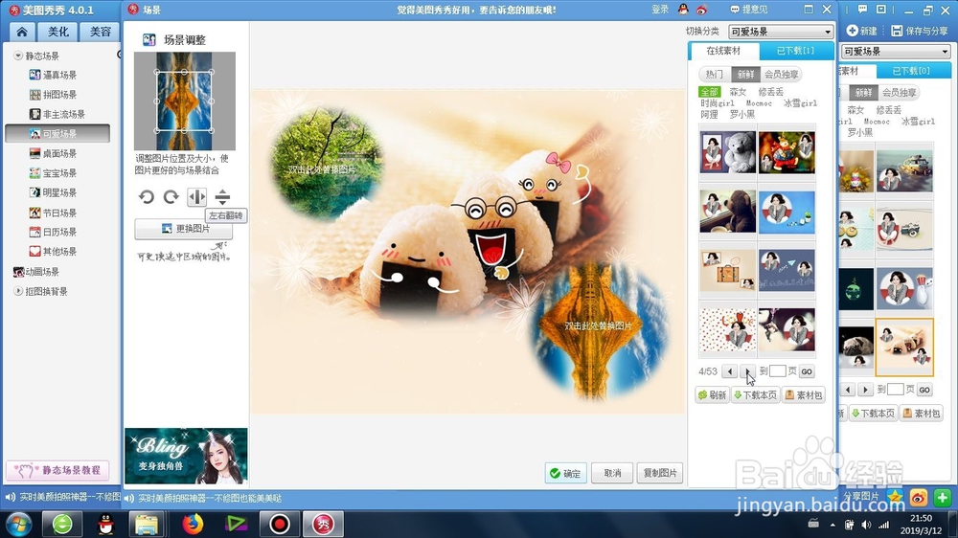Click the 全部 category tag
Image resolution: width=958 pixels, height=538 pixels.
click(709, 92)
